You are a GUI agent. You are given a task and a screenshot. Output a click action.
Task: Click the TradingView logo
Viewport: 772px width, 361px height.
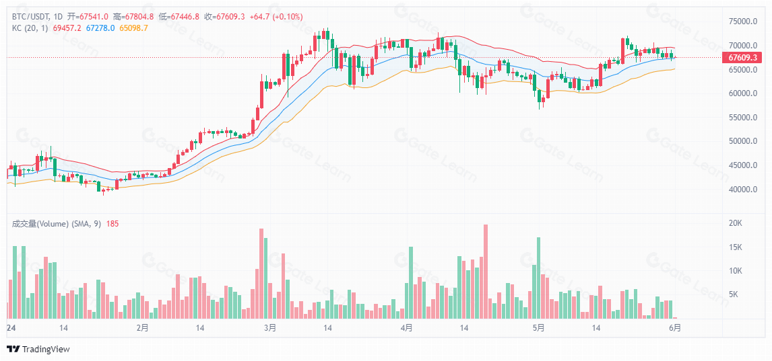coord(38,349)
